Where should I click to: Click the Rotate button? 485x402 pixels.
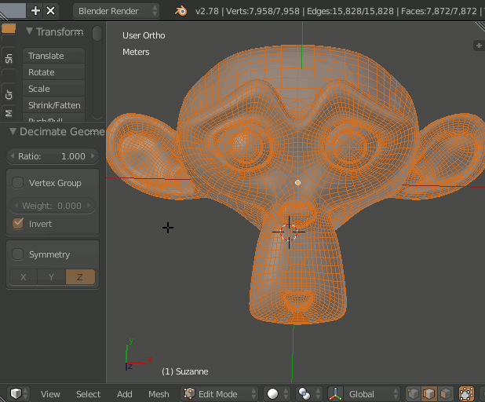(54, 72)
